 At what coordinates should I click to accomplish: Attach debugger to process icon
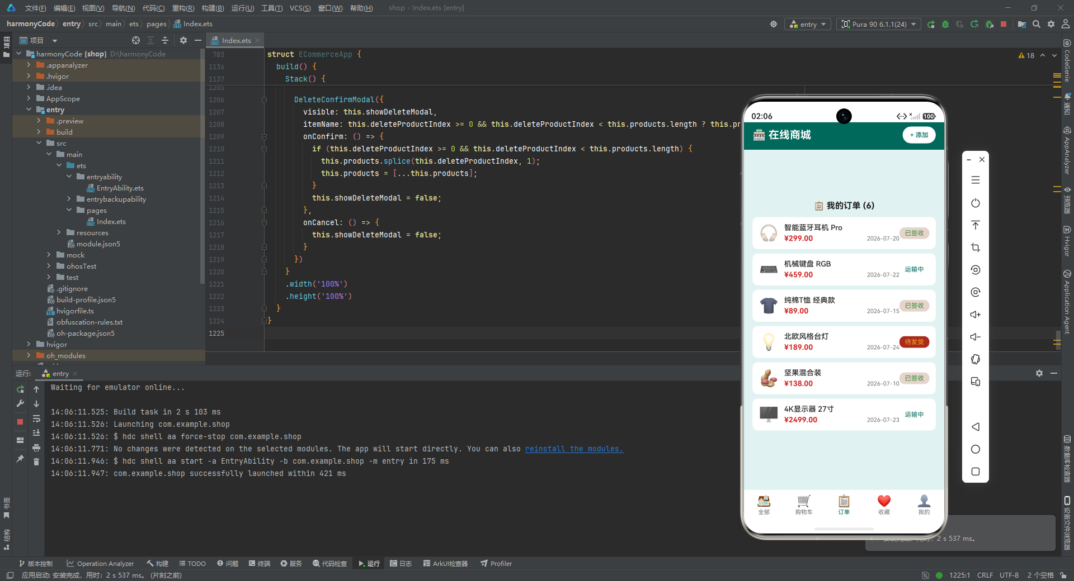tap(989, 25)
